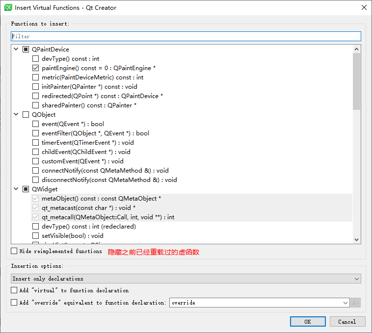372x333 pixels.
Task: Check devType() const : int under QPaintDevice
Action: tap(36, 58)
